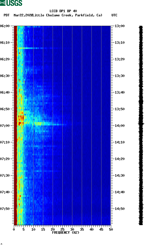This screenshot has width=153, height=247.
Task: Click the '13:50' UTC time label
Action: (119, 109)
